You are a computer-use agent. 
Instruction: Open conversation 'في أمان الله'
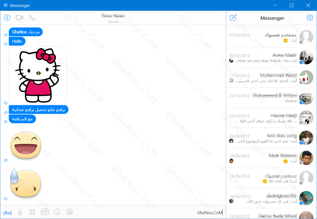tap(271, 178)
